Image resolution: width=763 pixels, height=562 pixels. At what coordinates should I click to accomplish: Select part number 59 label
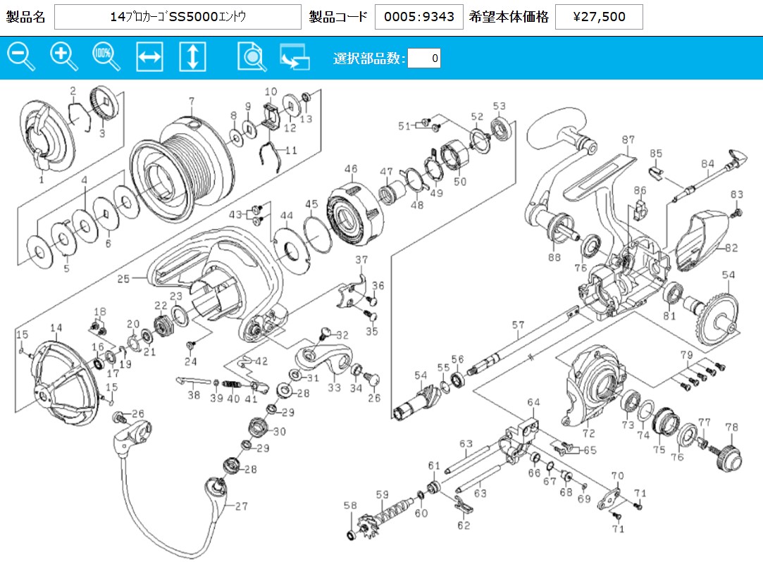pyautogui.click(x=383, y=494)
